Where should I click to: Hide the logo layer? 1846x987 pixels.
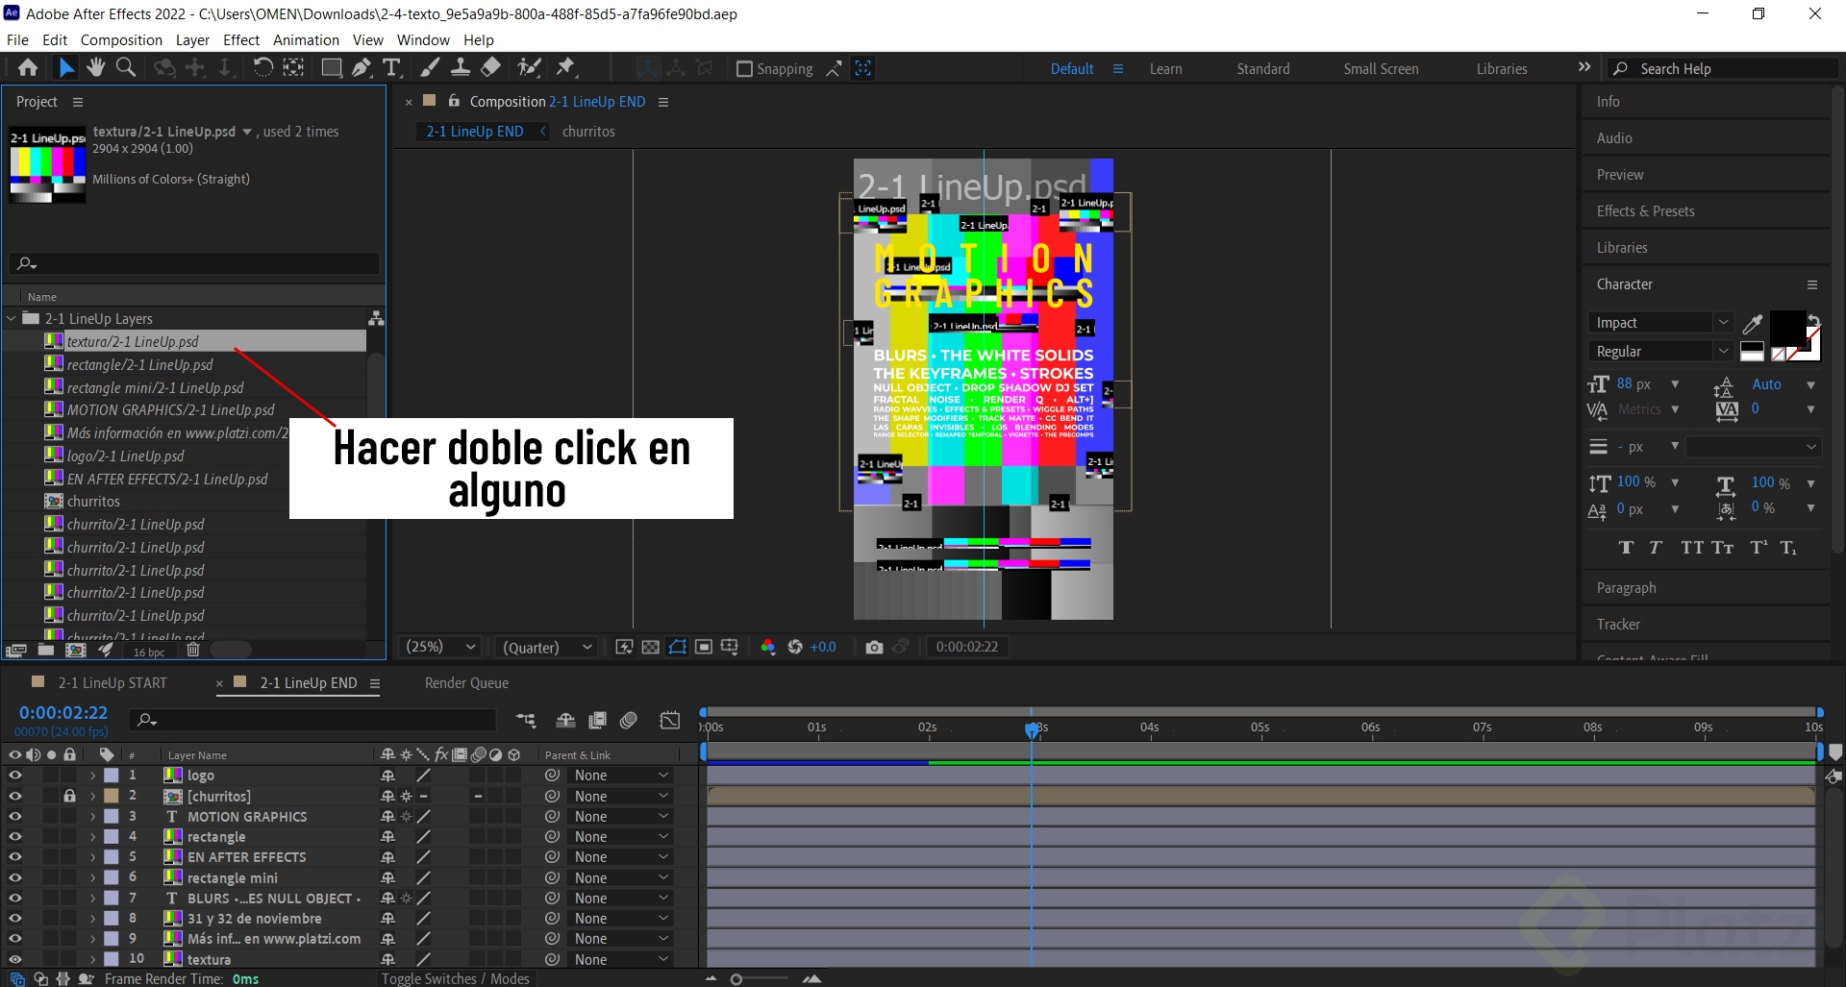coord(15,775)
